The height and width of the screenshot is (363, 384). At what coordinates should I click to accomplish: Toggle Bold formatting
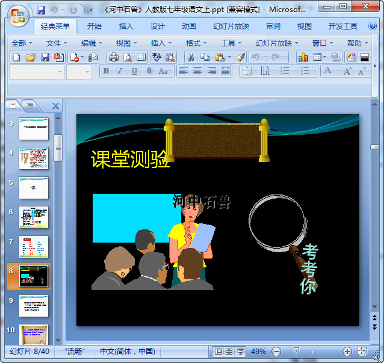coord(106,71)
